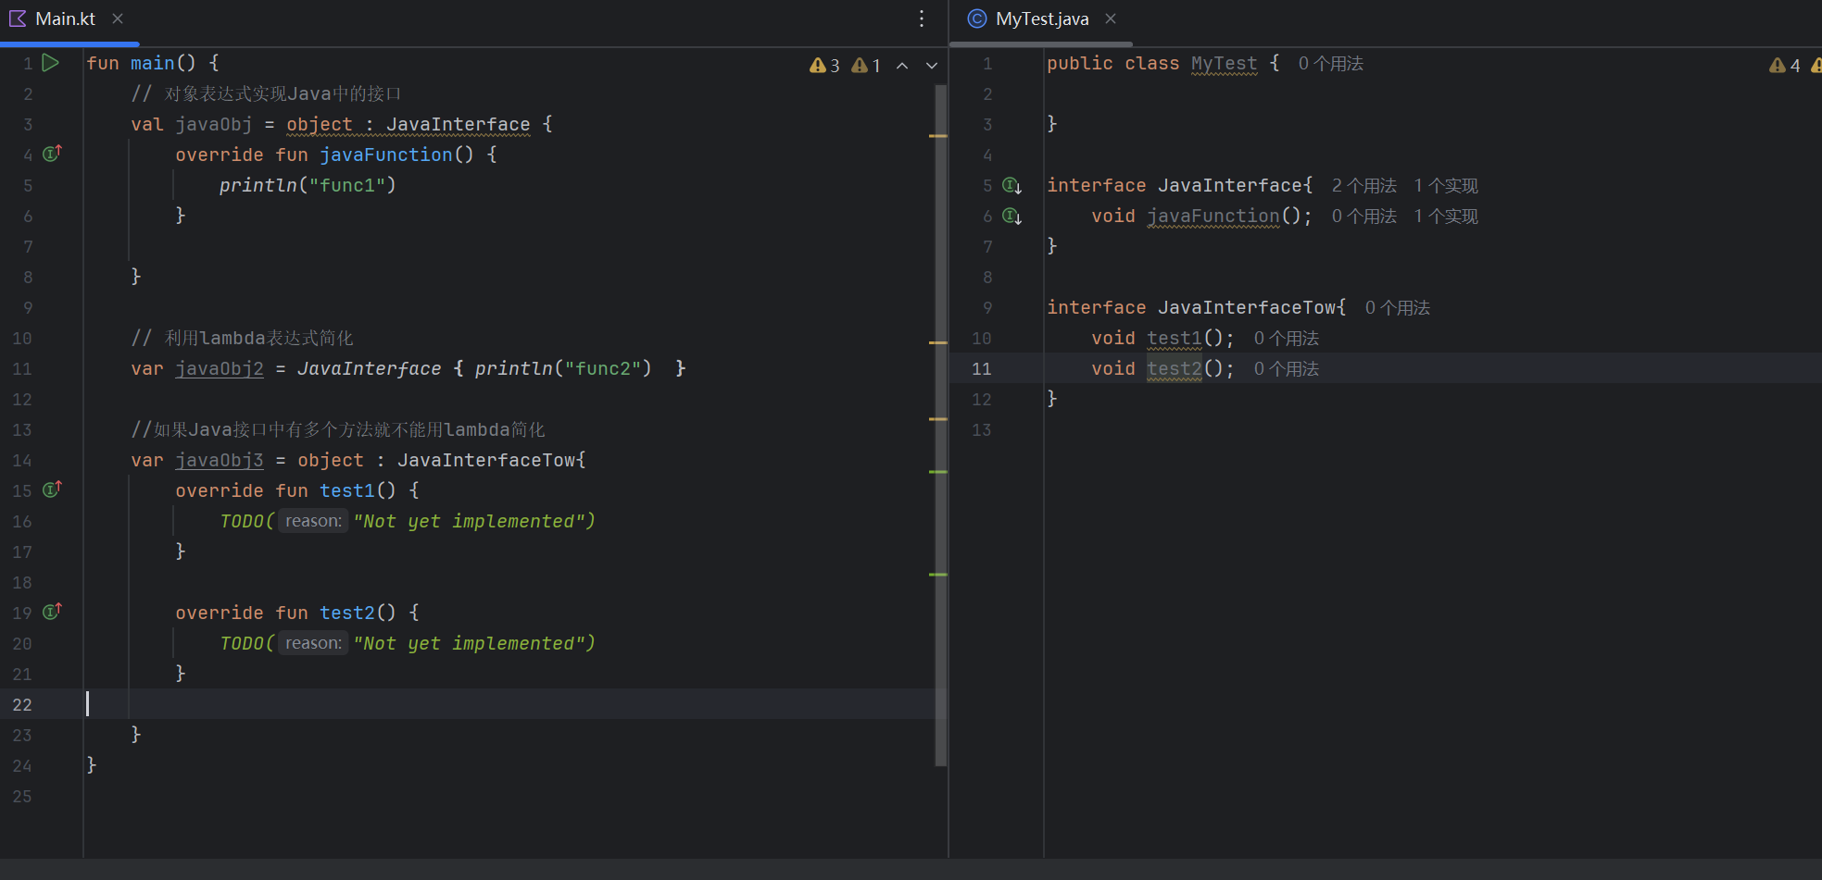This screenshot has width=1822, height=880.
Task: Click '0 个用法' hint for JavaInterfaceTow
Action: pos(1397,308)
